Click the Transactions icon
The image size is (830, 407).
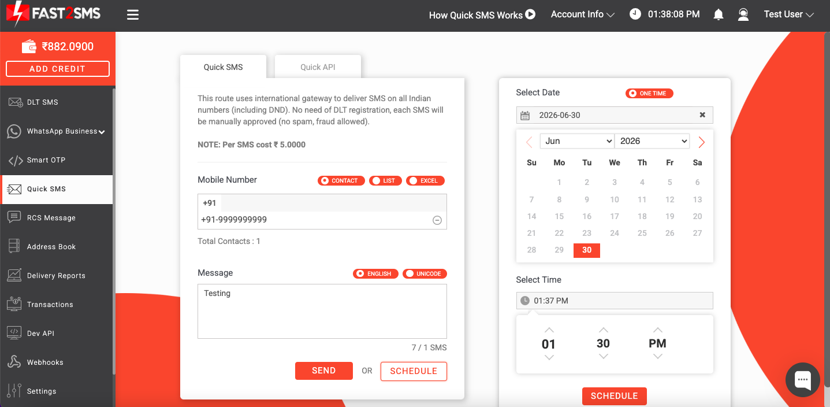click(14, 304)
